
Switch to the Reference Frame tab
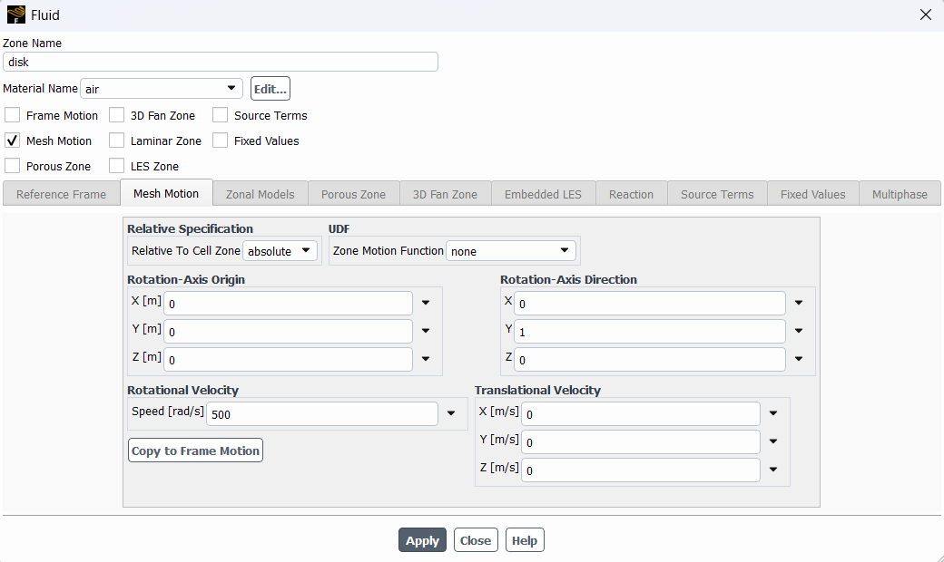[x=61, y=194]
